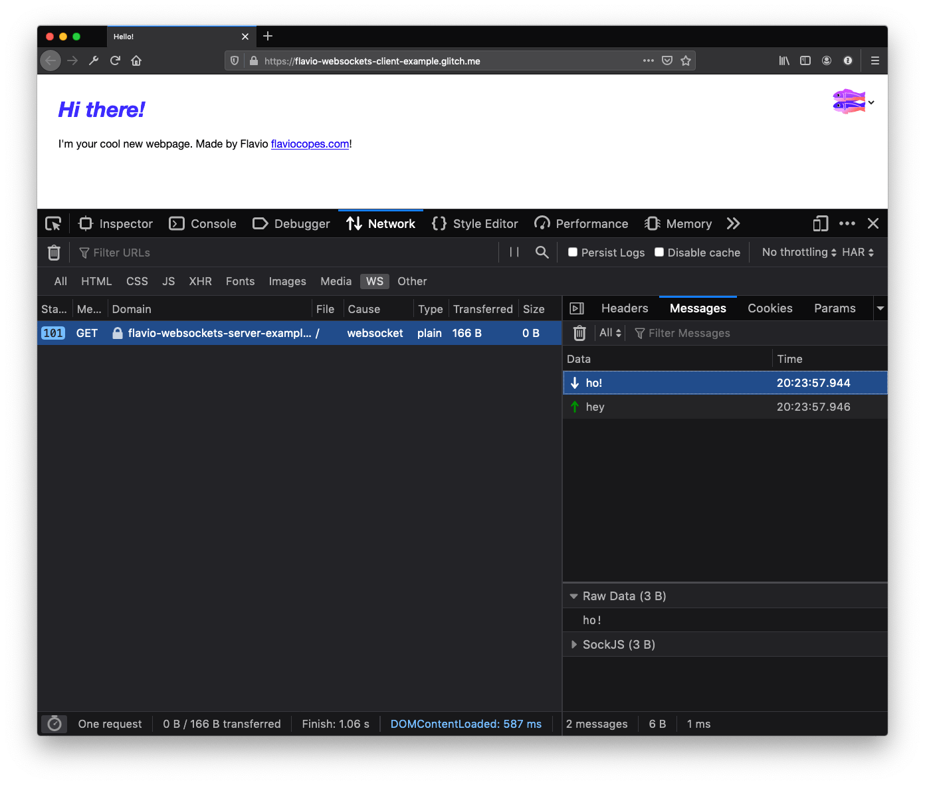Select the WS request type filter
Viewport: 925px width, 785px height.
point(375,281)
